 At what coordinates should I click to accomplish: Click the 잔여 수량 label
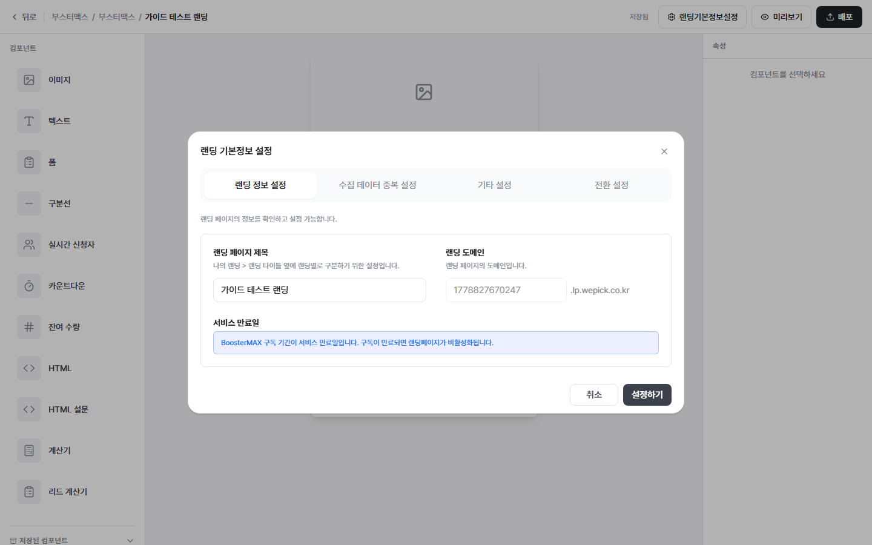click(64, 327)
